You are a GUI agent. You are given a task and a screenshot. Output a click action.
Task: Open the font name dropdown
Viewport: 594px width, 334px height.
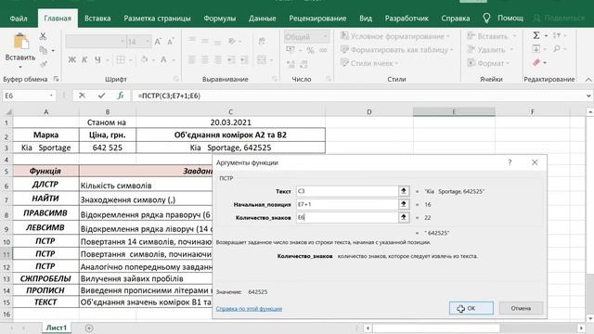point(123,41)
